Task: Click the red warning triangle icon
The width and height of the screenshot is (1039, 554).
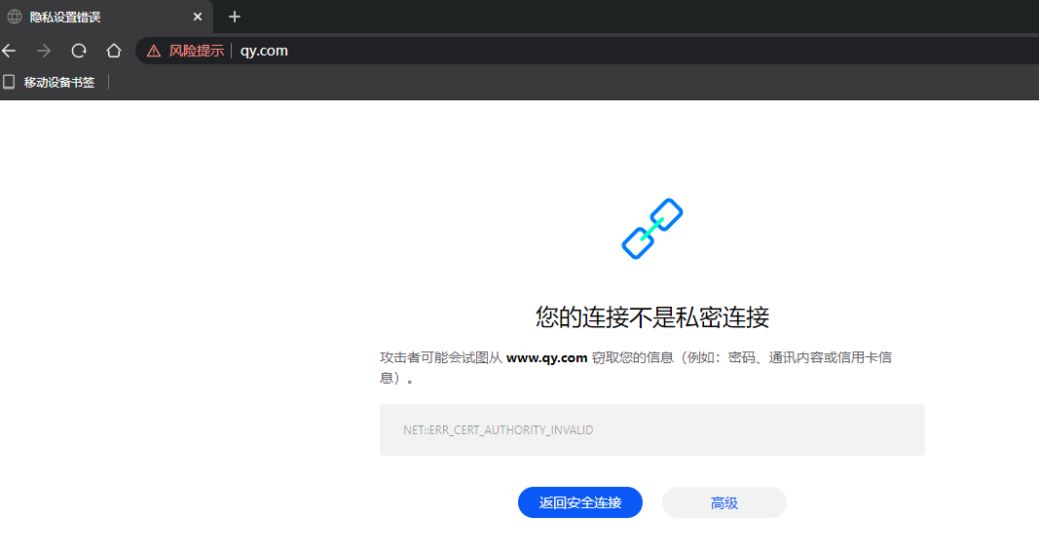Action: pyautogui.click(x=154, y=51)
